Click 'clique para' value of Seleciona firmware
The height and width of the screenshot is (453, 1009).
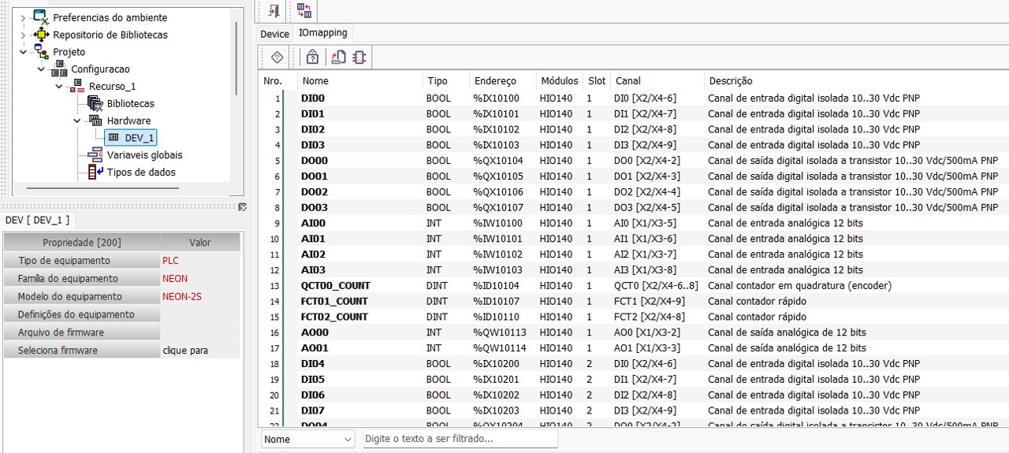[185, 350]
